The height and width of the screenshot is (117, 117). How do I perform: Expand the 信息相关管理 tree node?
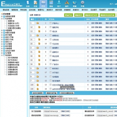[2, 16]
